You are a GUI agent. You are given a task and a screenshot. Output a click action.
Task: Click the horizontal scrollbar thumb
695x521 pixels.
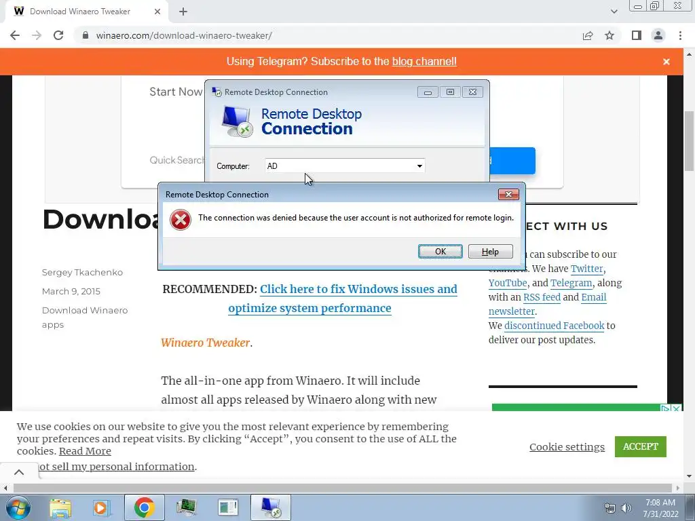point(342,488)
